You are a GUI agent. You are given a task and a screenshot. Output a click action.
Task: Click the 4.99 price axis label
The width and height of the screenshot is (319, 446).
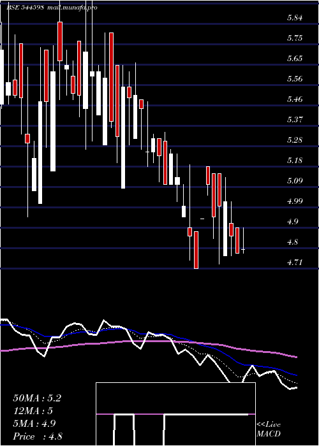(x=295, y=201)
